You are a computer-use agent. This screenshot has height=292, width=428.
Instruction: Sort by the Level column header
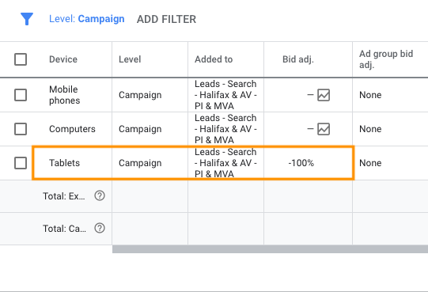point(130,59)
